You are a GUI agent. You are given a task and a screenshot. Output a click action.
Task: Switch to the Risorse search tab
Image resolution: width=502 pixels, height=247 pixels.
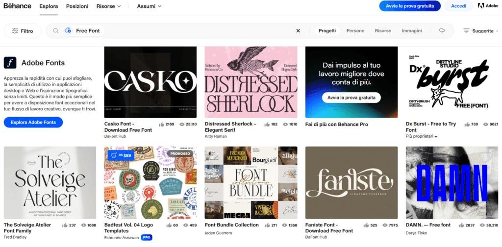point(383,31)
